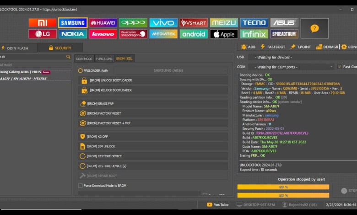The image size is (357, 215).
Task: Pick the OPPO brand logo
Action: 133,23
